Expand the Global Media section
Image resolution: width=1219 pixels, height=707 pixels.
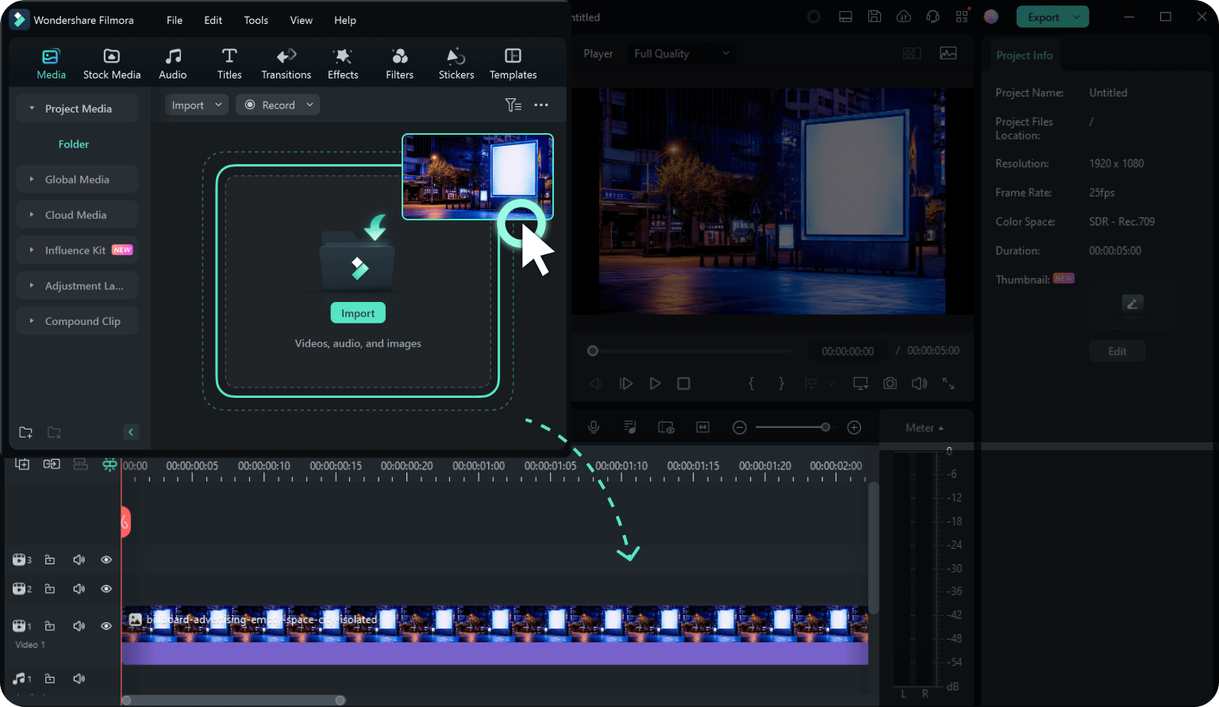click(77, 179)
